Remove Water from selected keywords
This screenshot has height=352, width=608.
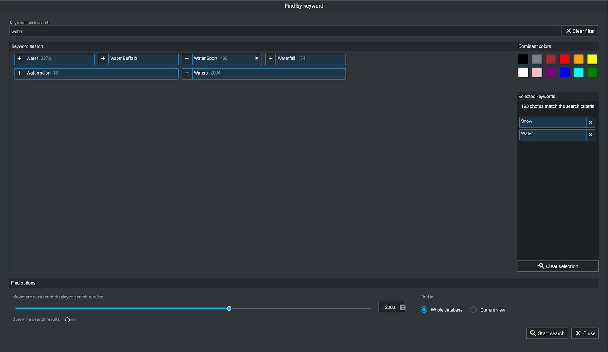591,135
